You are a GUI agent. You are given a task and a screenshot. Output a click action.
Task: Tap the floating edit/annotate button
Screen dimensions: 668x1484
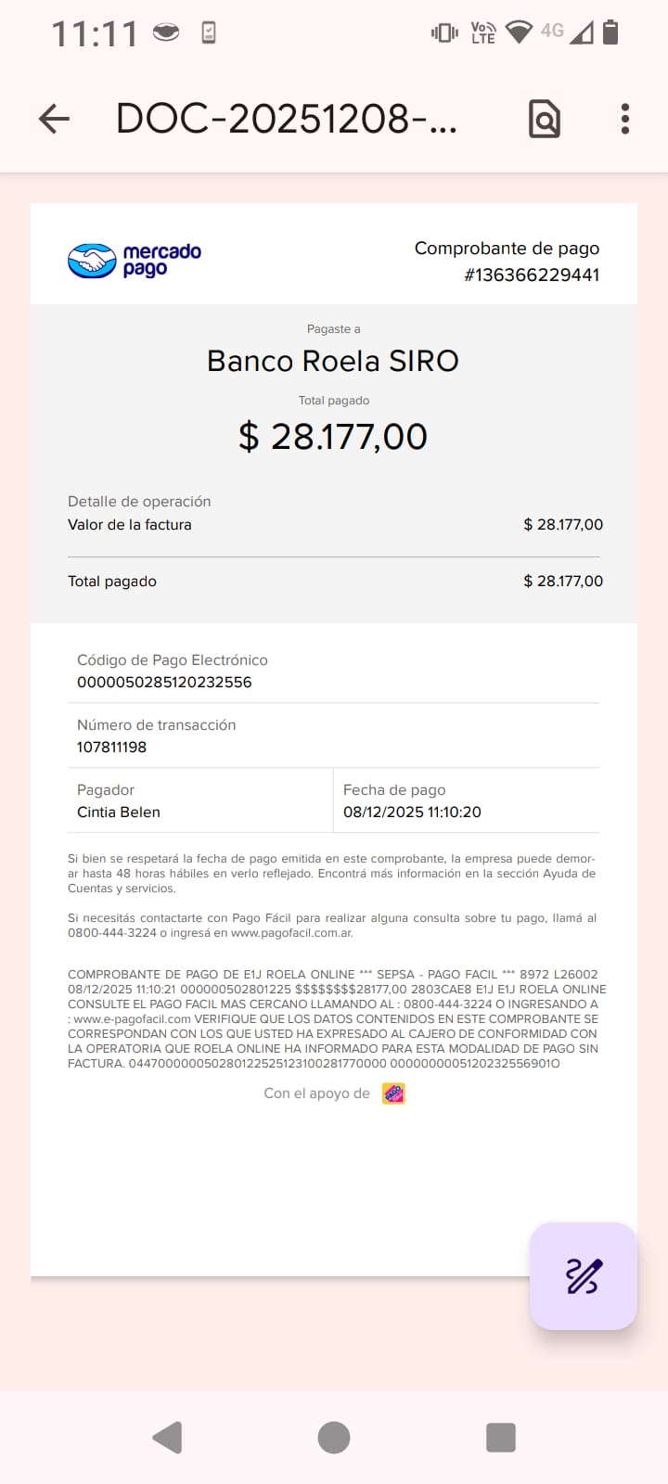(583, 1276)
